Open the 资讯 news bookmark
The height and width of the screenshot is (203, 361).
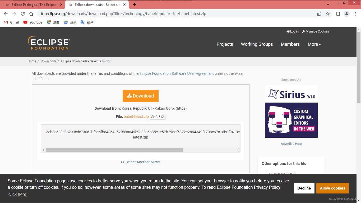point(70,22)
